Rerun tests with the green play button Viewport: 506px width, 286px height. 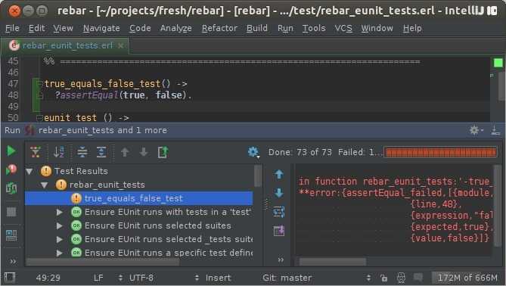11,151
